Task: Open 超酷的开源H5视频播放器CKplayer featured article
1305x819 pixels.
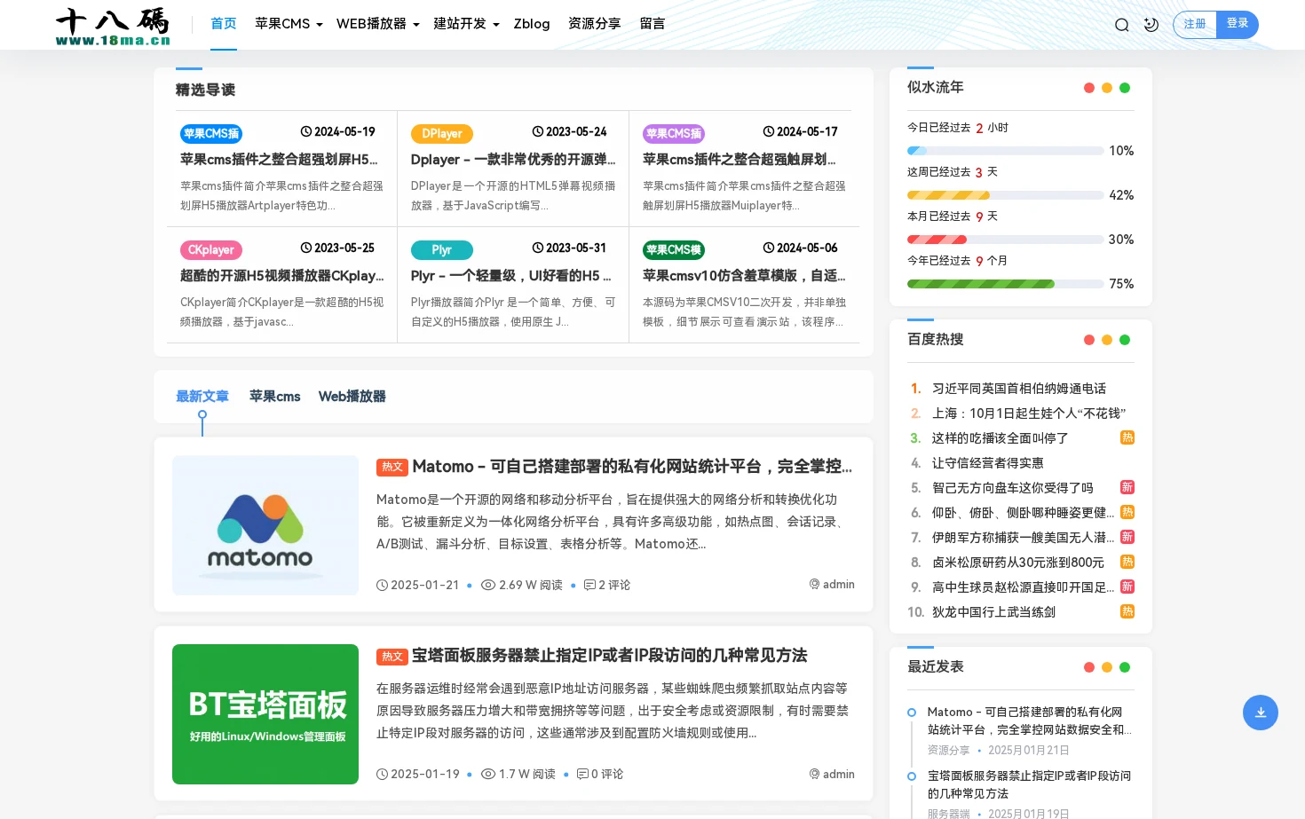Action: (282, 276)
